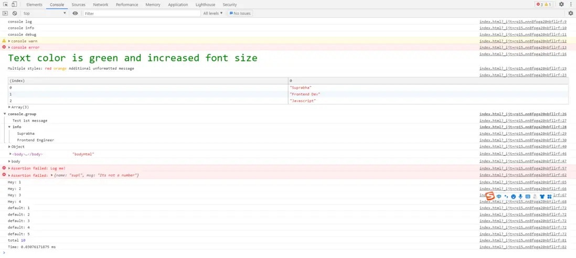
Task: Toggle Chinese input mode in Sogou bar
Action: [x=499, y=196]
